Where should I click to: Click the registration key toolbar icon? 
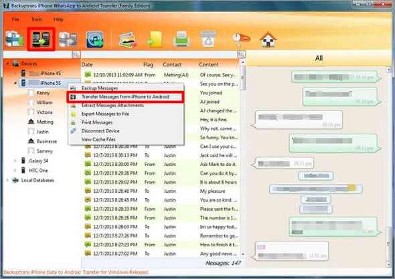click(x=241, y=39)
